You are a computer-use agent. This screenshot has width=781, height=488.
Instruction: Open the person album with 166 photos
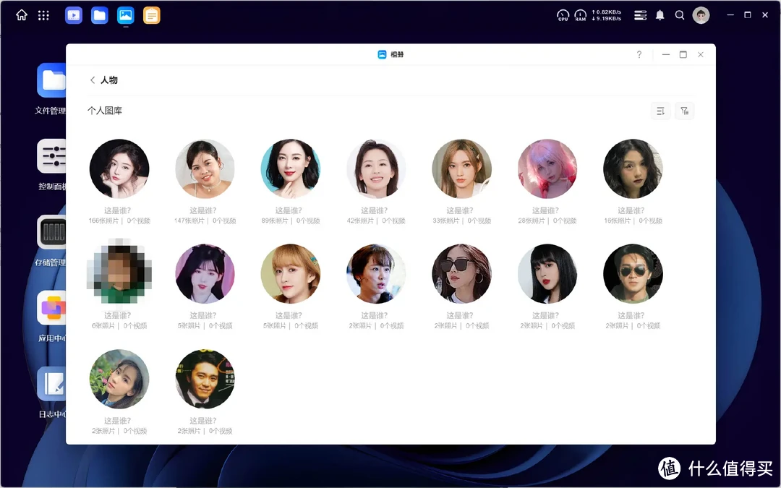pyautogui.click(x=119, y=168)
